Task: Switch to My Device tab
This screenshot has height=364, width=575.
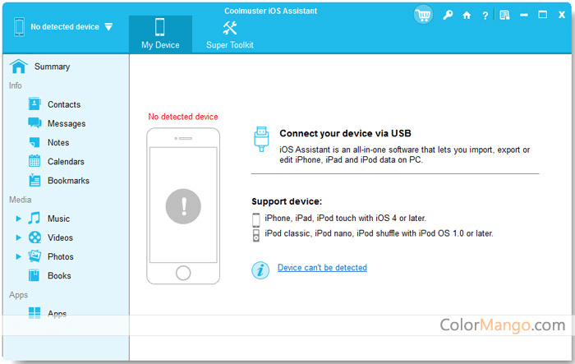Action: [x=160, y=35]
